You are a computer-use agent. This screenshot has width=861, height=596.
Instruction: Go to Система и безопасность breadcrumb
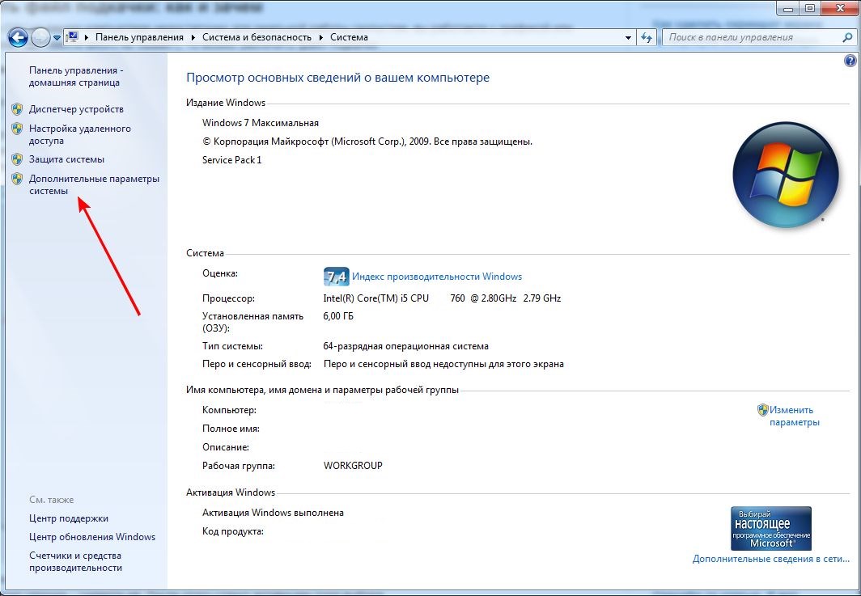pos(257,37)
